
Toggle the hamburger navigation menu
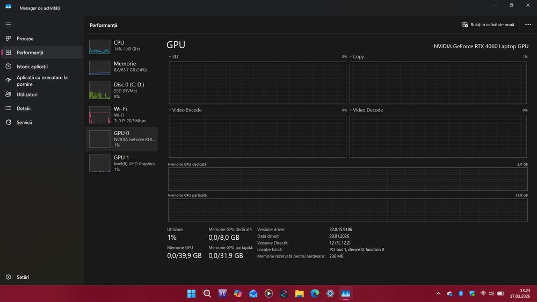tap(8, 25)
